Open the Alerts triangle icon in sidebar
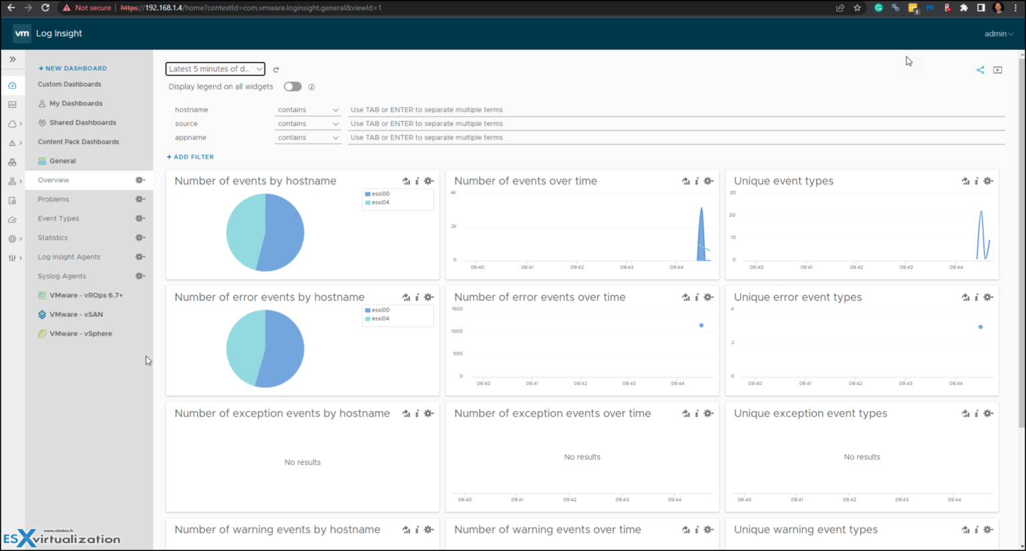 pos(13,141)
